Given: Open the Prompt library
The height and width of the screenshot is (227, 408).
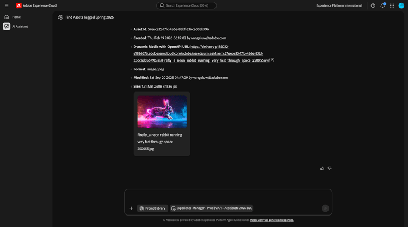Looking at the screenshot, I should 152,208.
